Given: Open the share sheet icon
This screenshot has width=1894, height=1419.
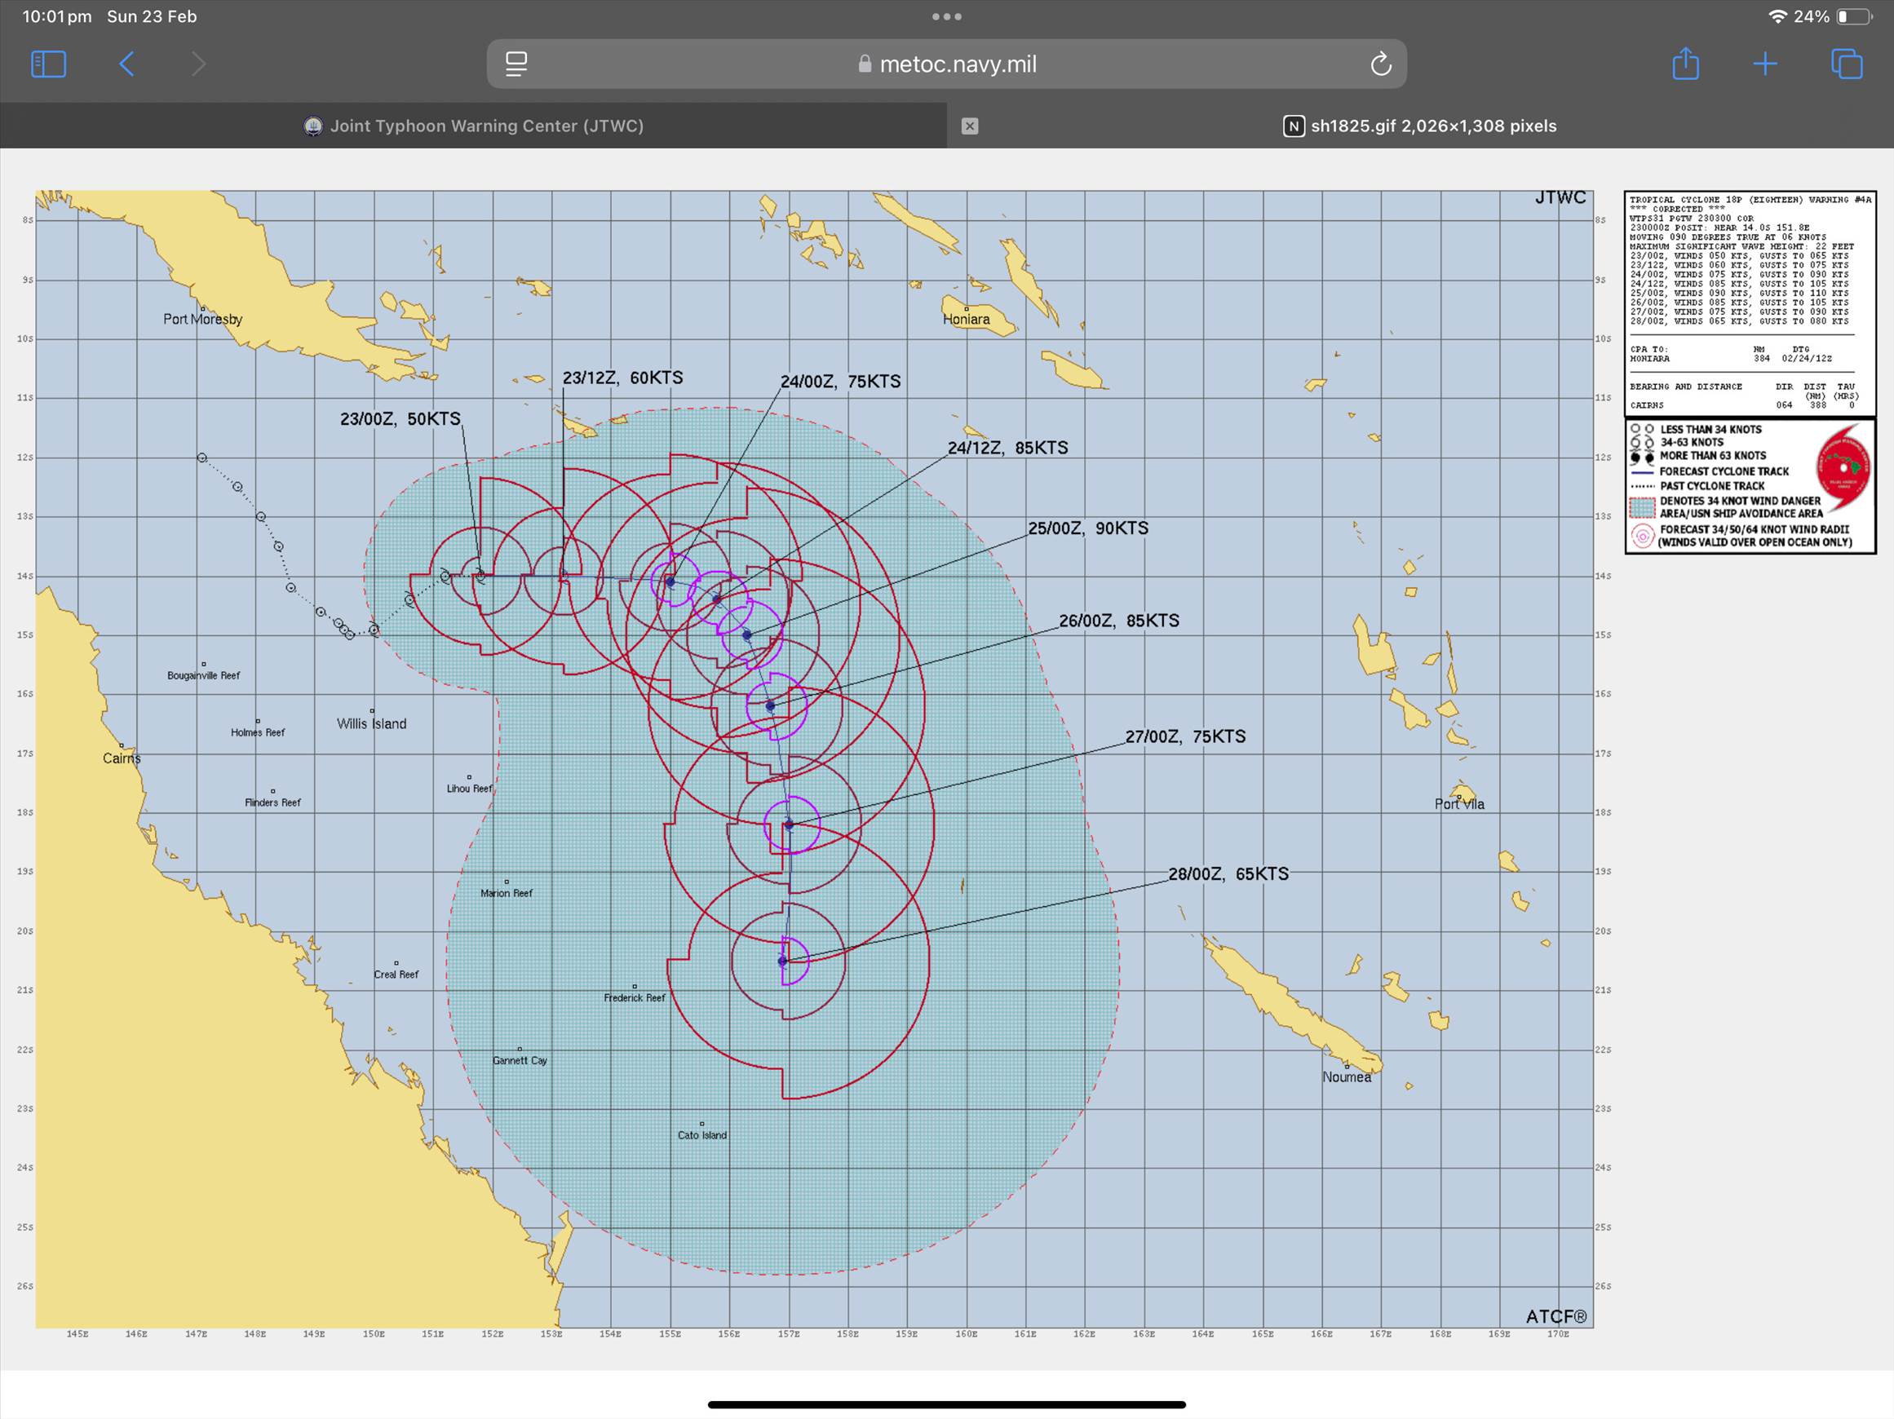Looking at the screenshot, I should 1685,64.
